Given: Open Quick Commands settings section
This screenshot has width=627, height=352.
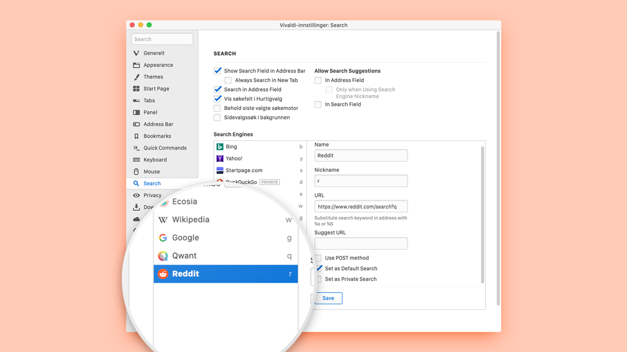Looking at the screenshot, I should click(165, 148).
